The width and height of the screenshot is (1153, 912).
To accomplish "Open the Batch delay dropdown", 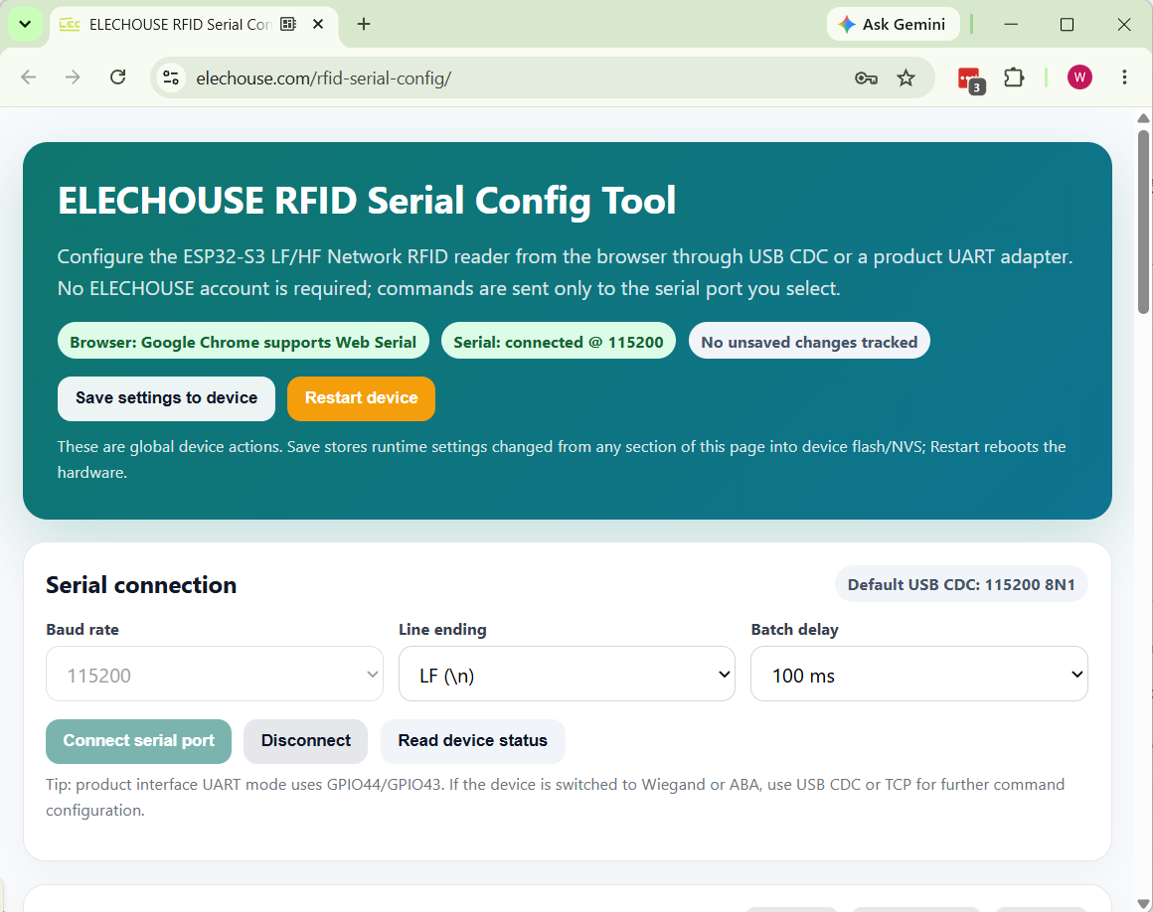I will tap(919, 674).
